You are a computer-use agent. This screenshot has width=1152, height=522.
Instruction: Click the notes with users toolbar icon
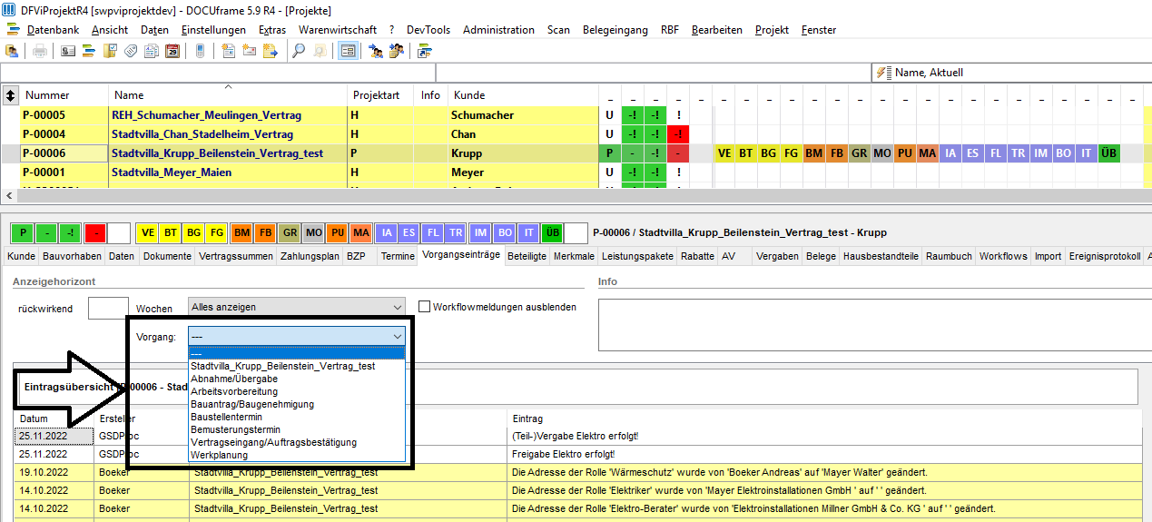[396, 51]
